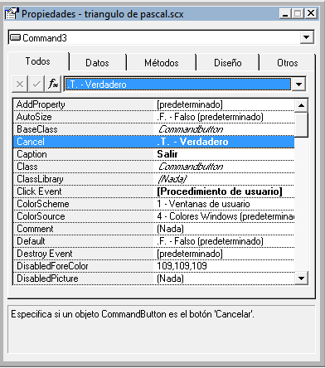Click the AutoSize .F. - Falso value
Image resolution: width=325 pixels, height=368 pixels.
(x=210, y=117)
